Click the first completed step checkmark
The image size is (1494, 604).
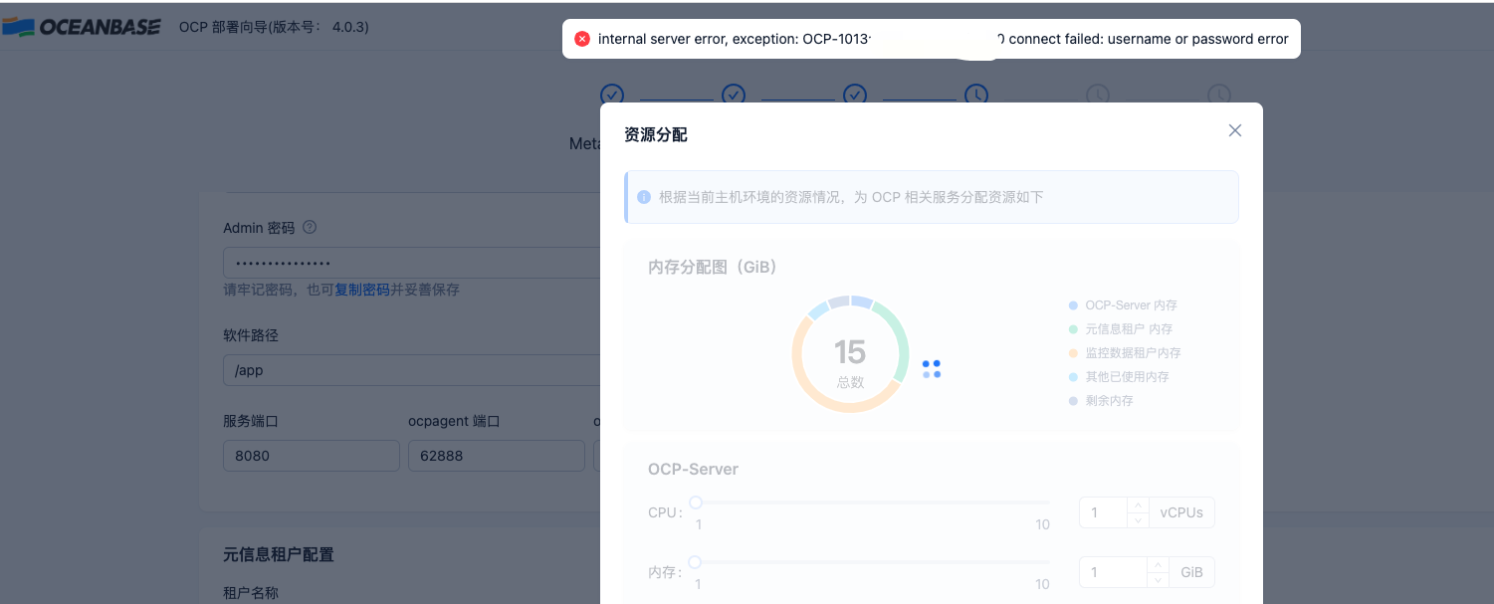pyautogui.click(x=612, y=95)
